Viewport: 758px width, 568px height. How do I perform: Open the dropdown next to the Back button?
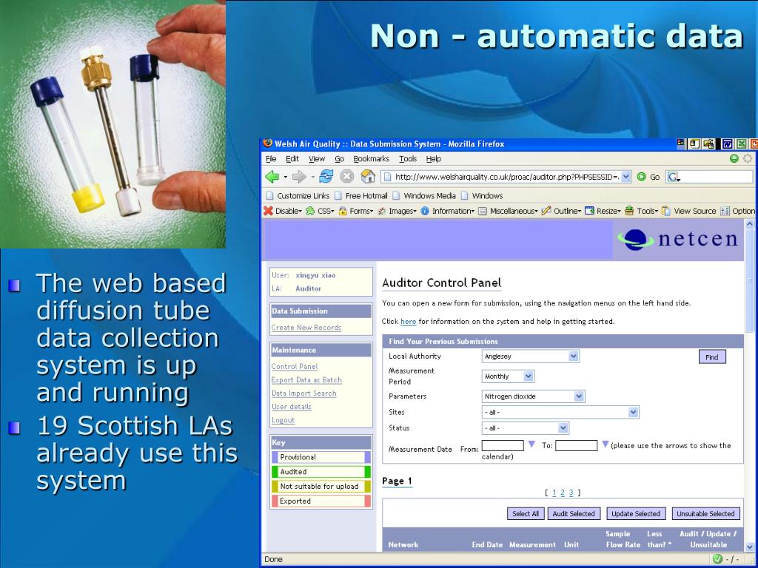point(285,177)
